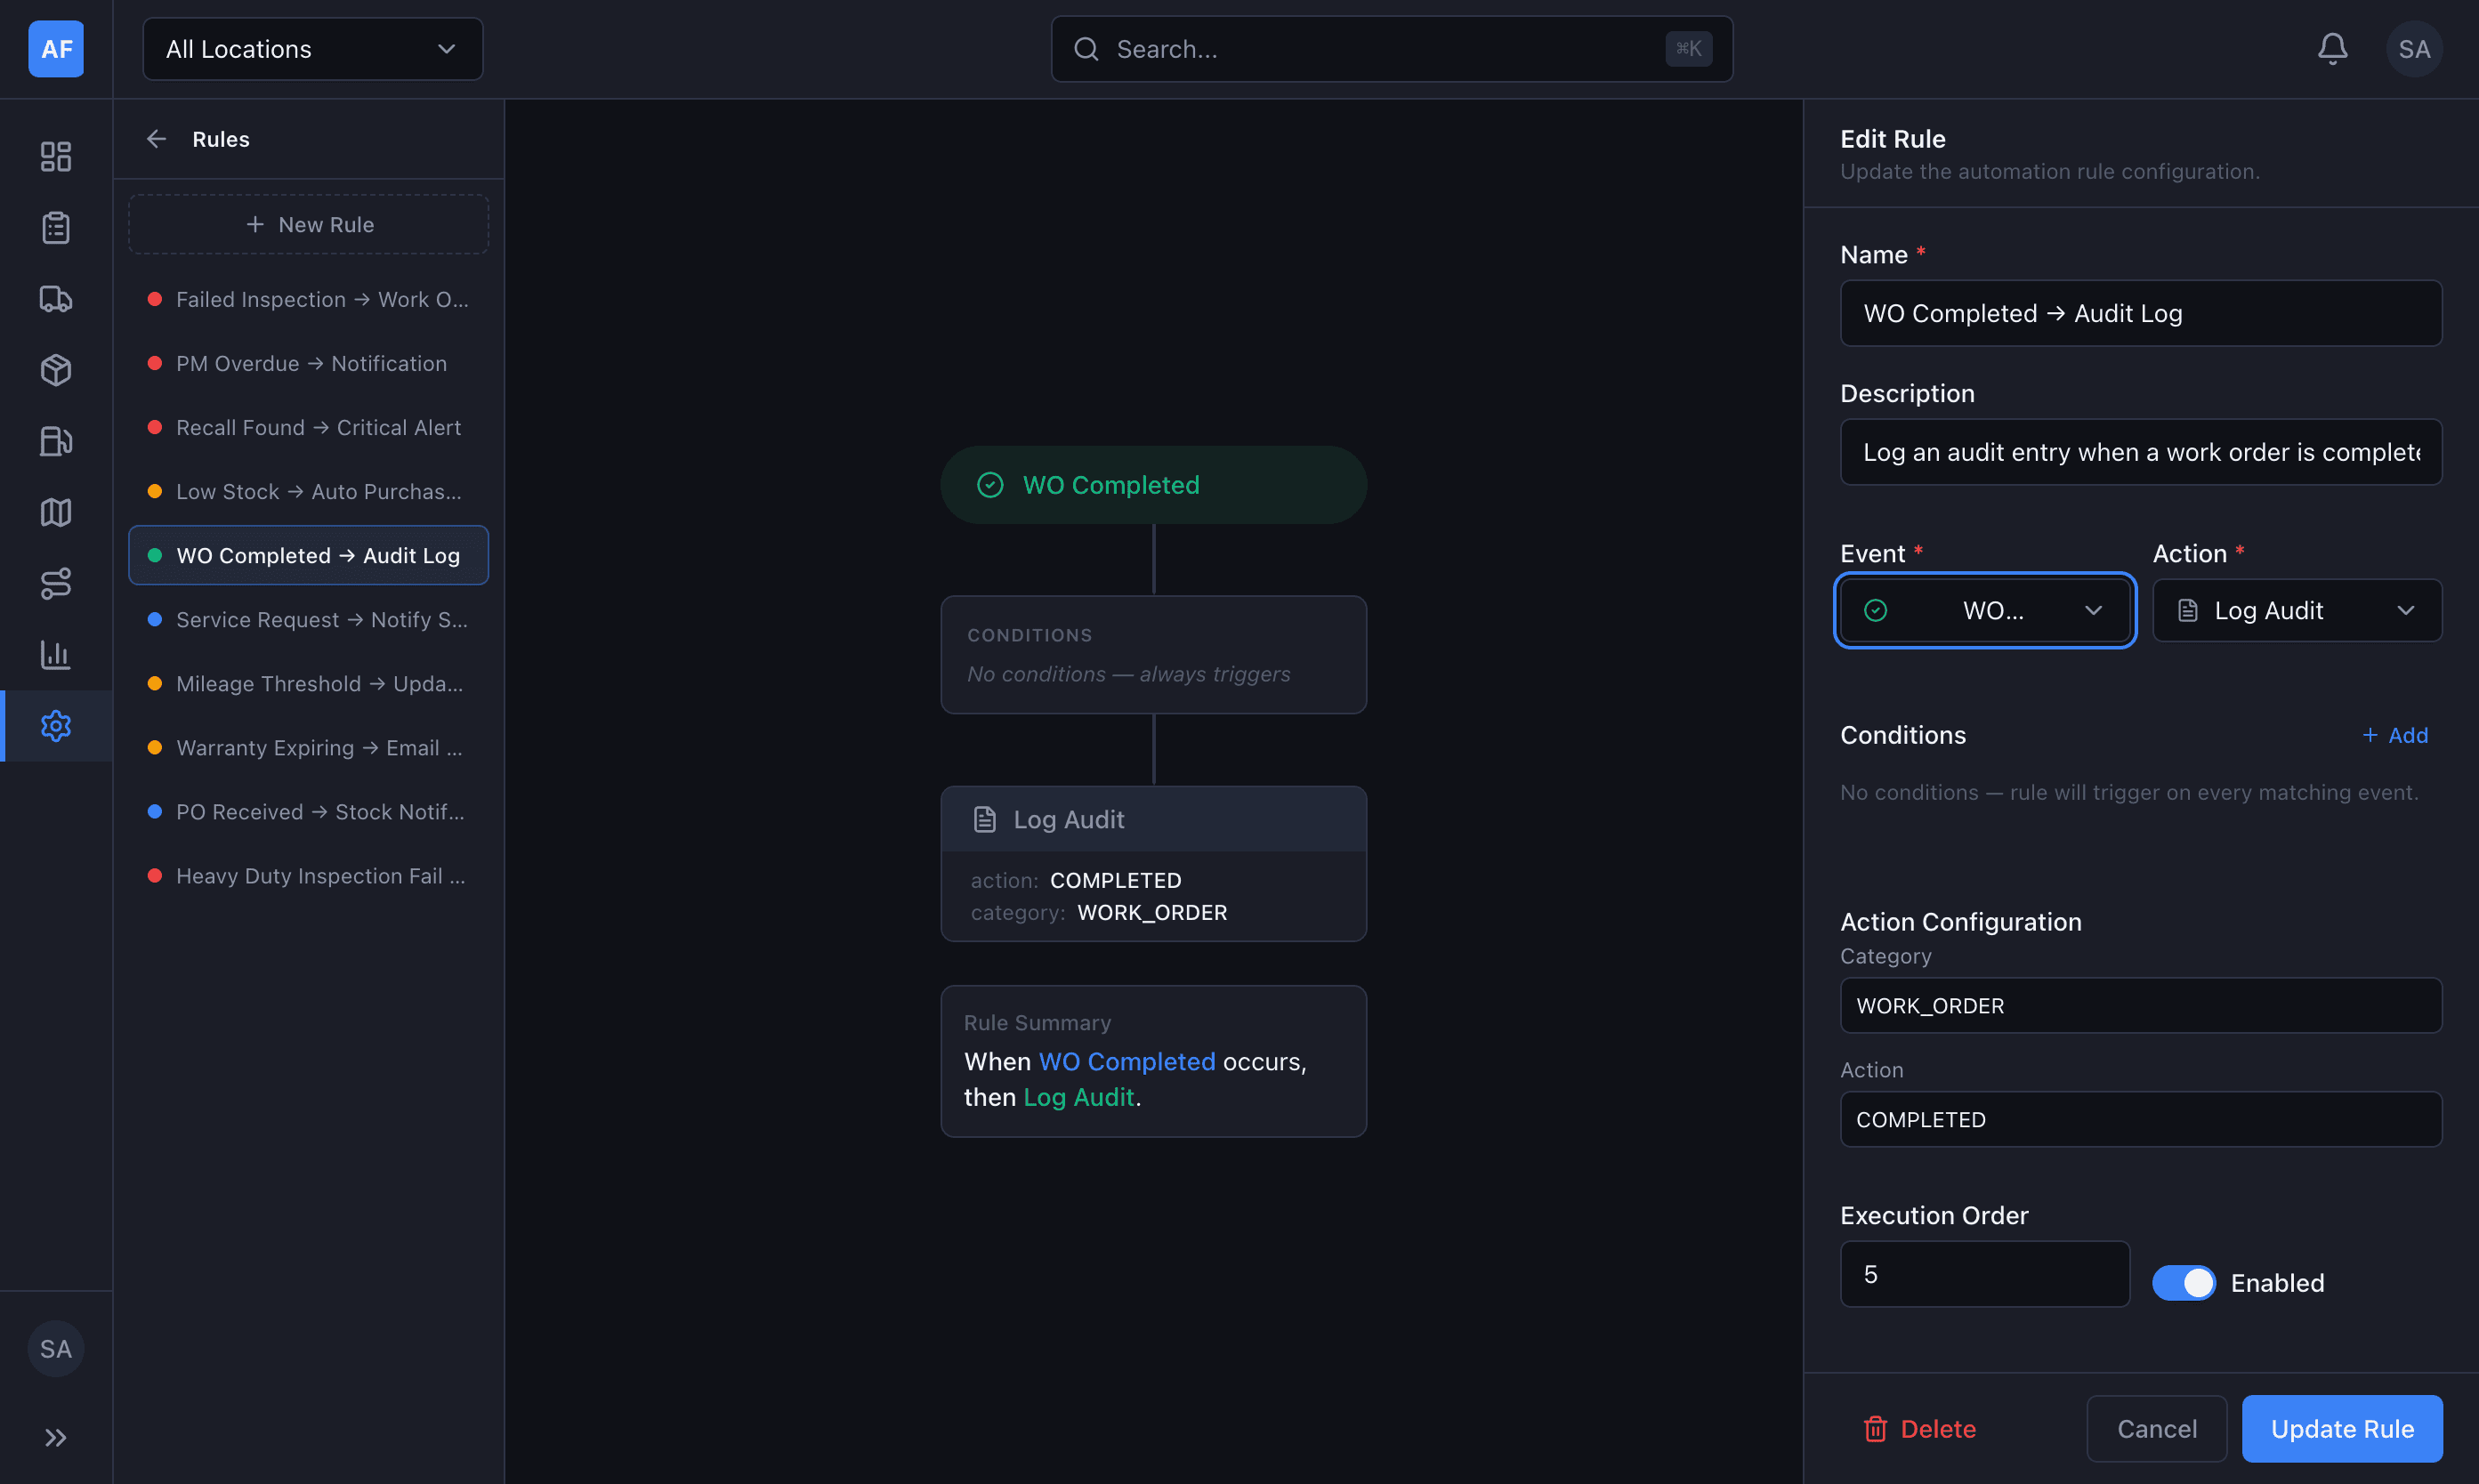Image resolution: width=2479 pixels, height=1484 pixels.
Task: Click the Delete button
Action: (x=1919, y=1428)
